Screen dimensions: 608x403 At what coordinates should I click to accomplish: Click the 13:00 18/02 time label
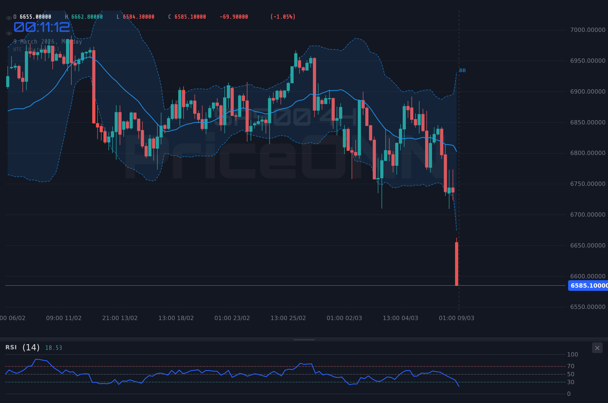176,318
